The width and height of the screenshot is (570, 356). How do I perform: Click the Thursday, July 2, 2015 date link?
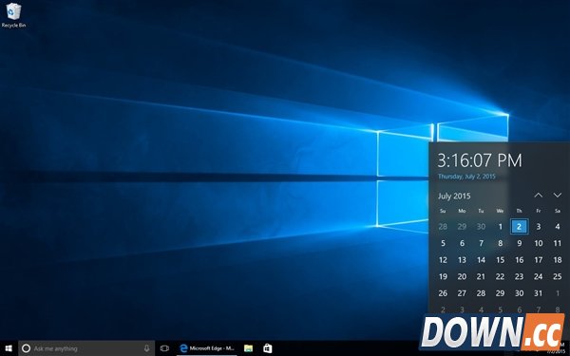coord(466,177)
